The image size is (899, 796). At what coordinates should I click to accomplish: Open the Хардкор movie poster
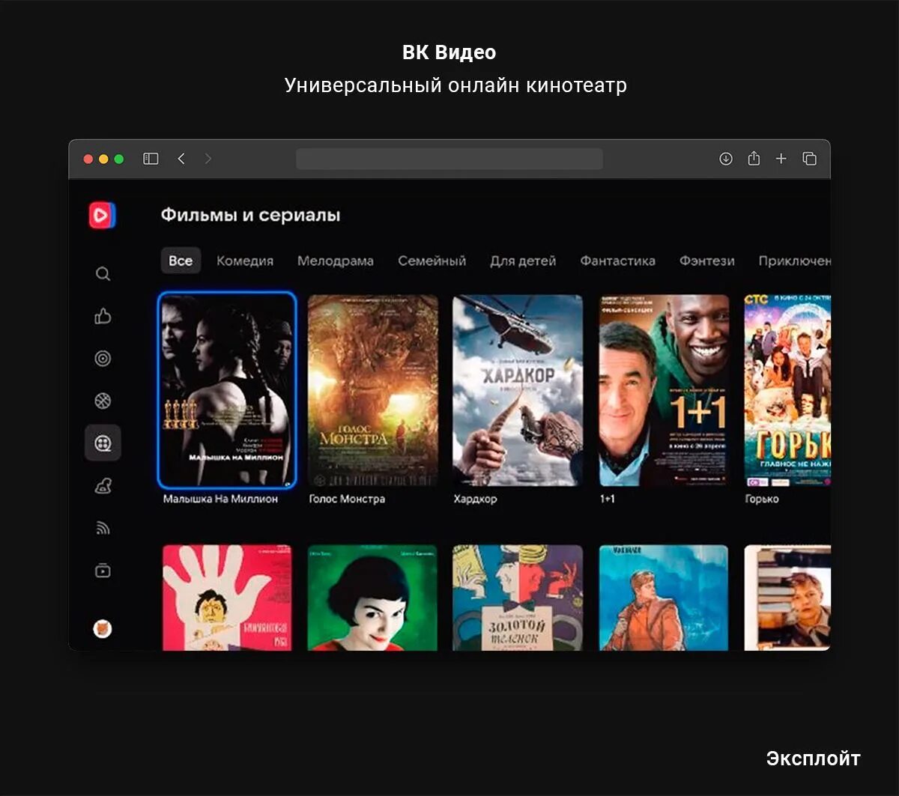[518, 390]
